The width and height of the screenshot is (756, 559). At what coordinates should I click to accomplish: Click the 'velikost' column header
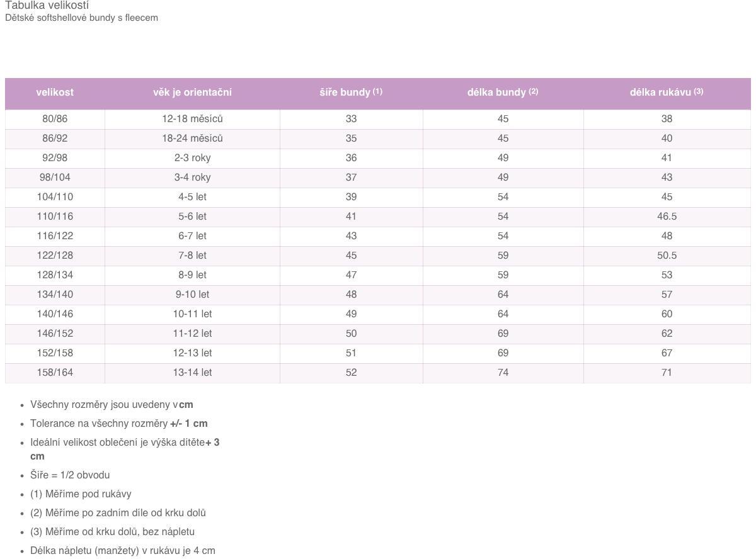point(55,93)
